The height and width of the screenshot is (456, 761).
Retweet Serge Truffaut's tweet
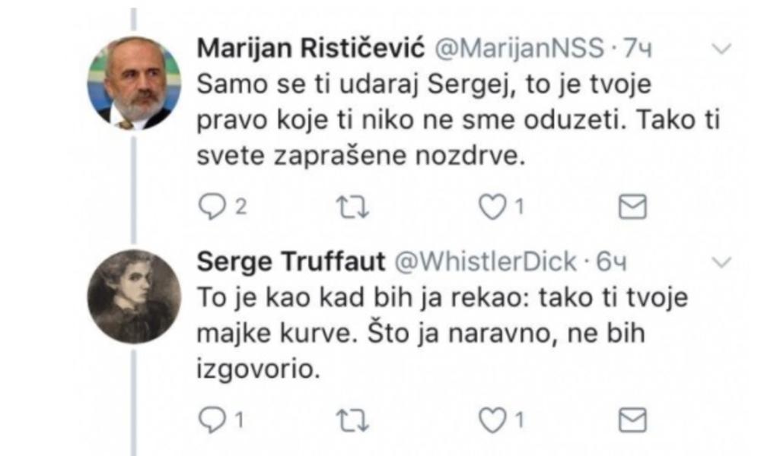coord(348,419)
